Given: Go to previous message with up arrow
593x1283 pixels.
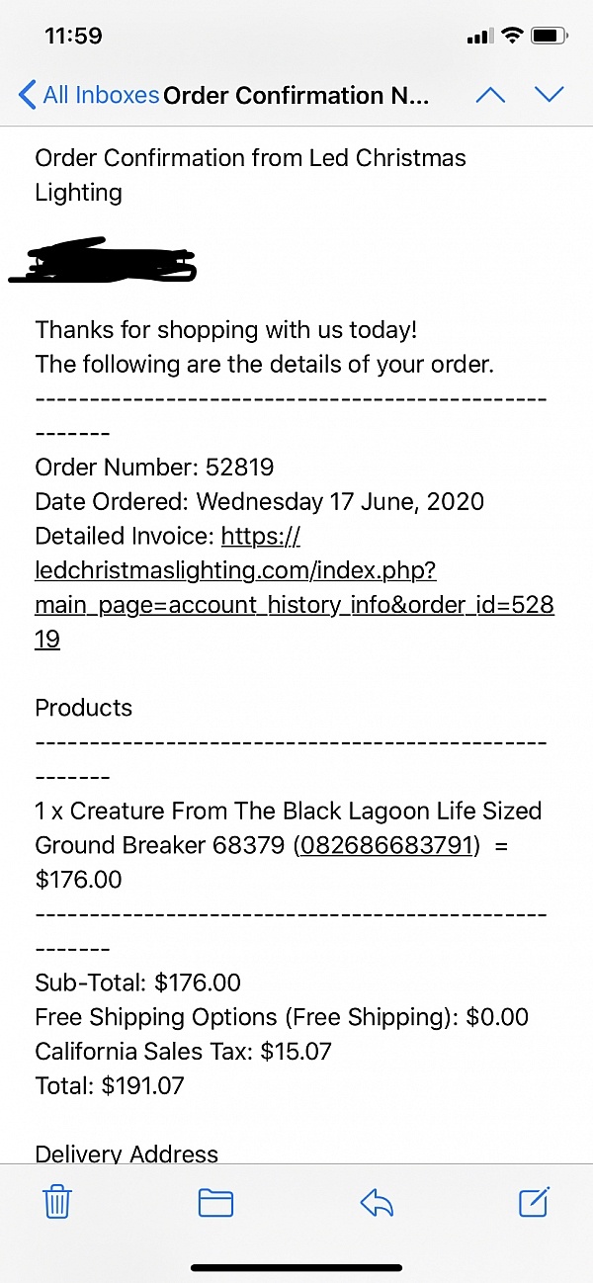Looking at the screenshot, I should click(490, 95).
